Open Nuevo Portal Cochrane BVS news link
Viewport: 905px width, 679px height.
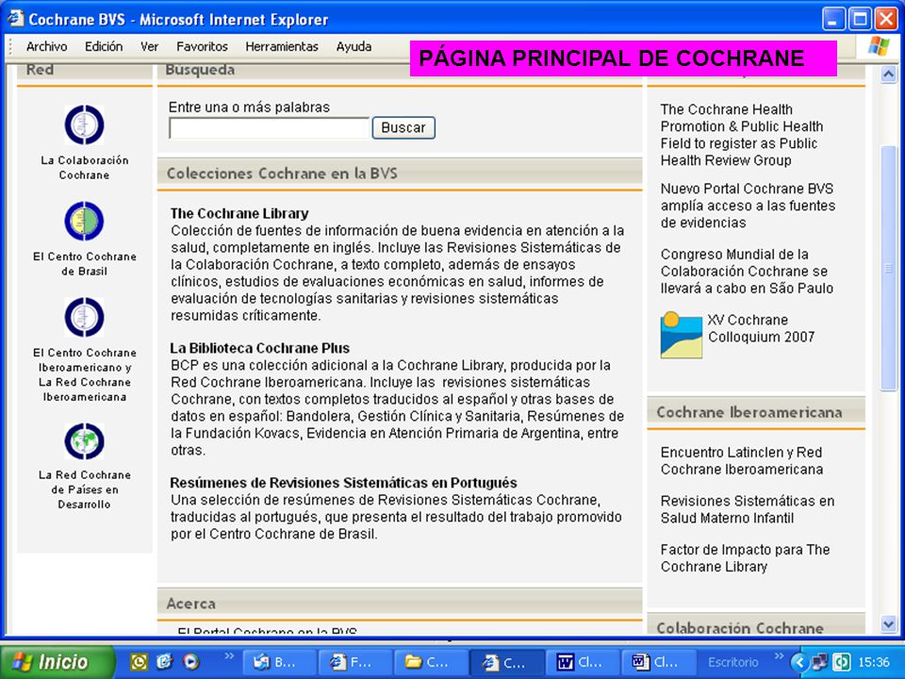(748, 206)
